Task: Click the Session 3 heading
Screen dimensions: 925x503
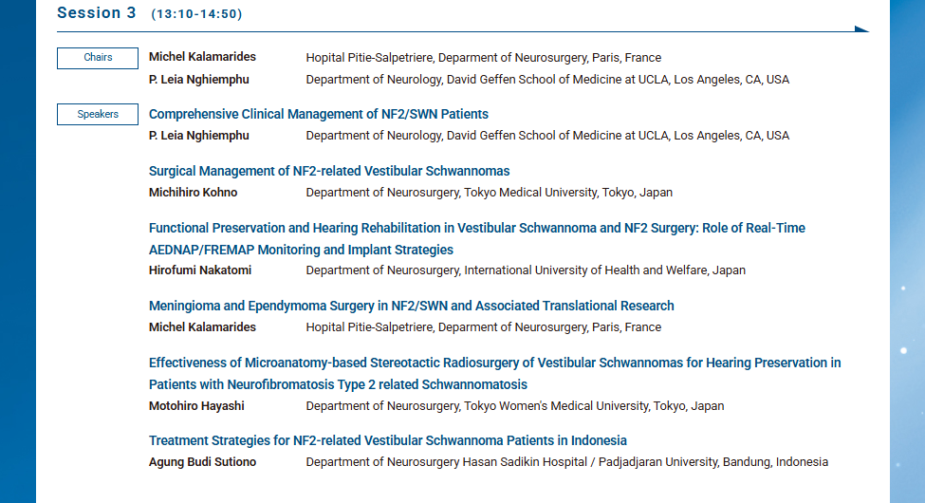Action: coord(96,12)
